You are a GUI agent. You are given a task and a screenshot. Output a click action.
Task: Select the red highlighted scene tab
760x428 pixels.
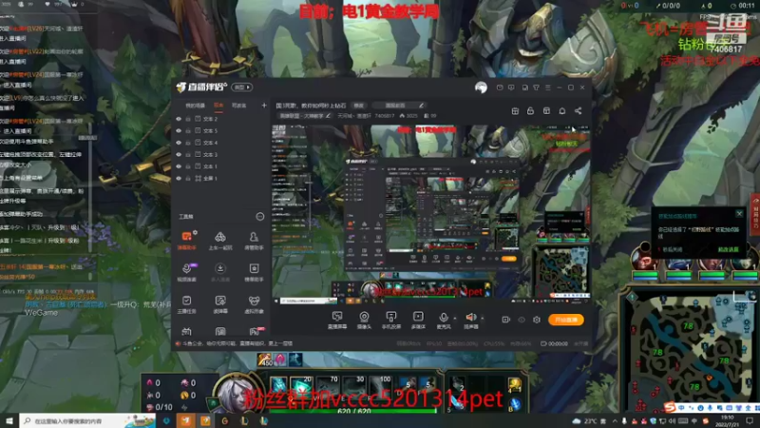coord(218,106)
